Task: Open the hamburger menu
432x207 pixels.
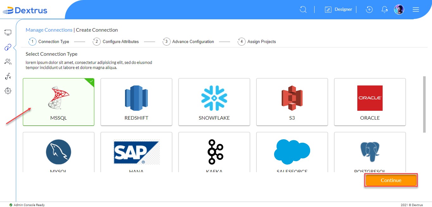Action: point(416,9)
